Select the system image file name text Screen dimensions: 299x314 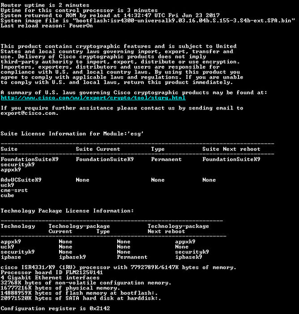point(184,21)
